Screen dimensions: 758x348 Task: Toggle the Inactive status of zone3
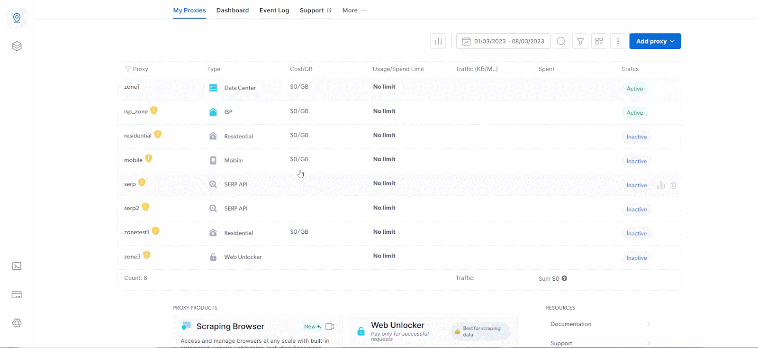pos(637,258)
